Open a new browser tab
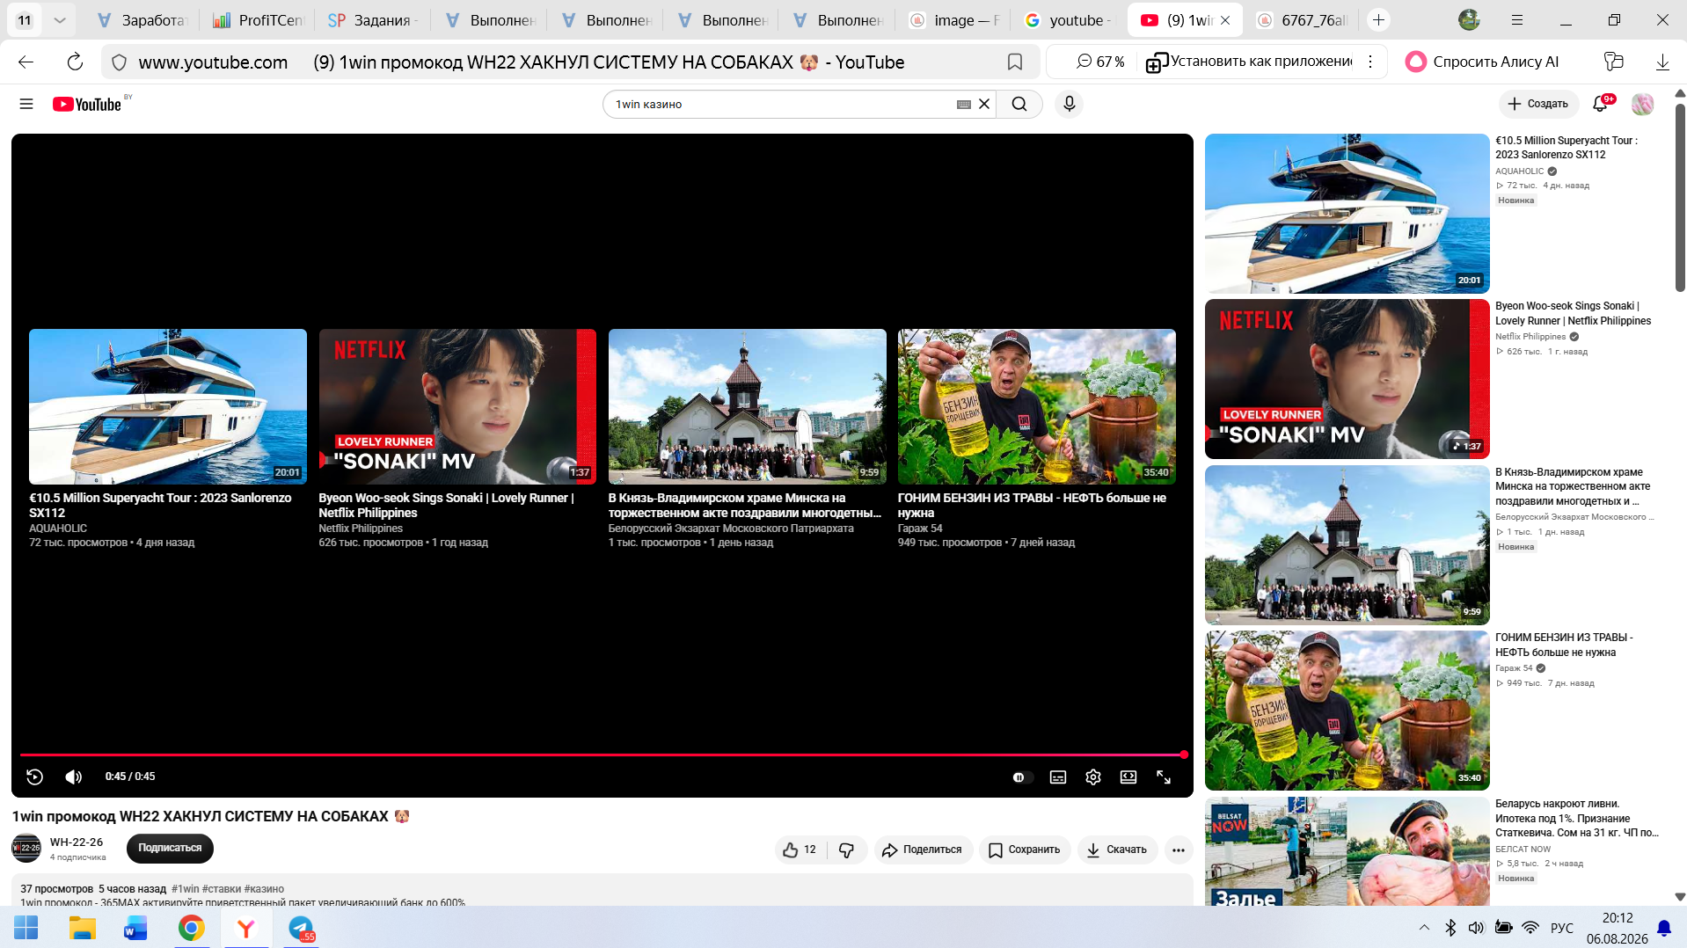 coord(1379,20)
